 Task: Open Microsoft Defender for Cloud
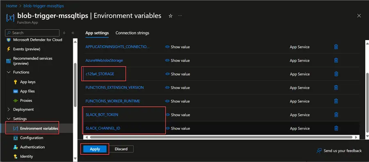point(38,40)
